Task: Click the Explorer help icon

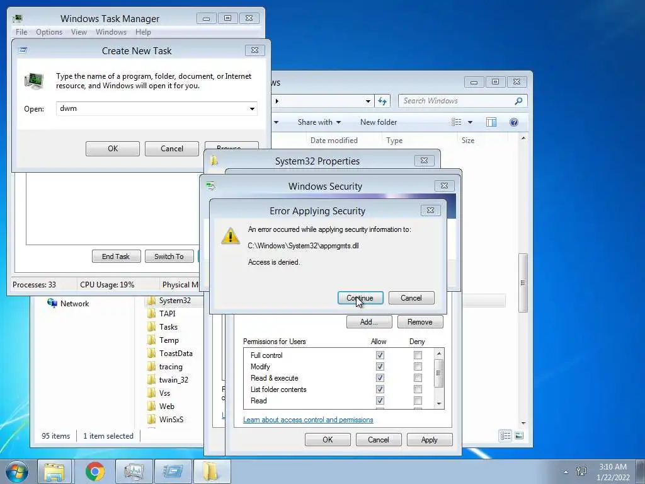Action: [514, 122]
